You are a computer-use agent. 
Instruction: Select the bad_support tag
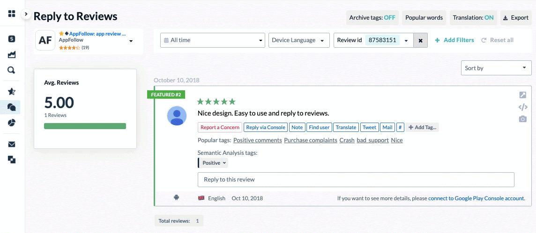[x=372, y=140]
